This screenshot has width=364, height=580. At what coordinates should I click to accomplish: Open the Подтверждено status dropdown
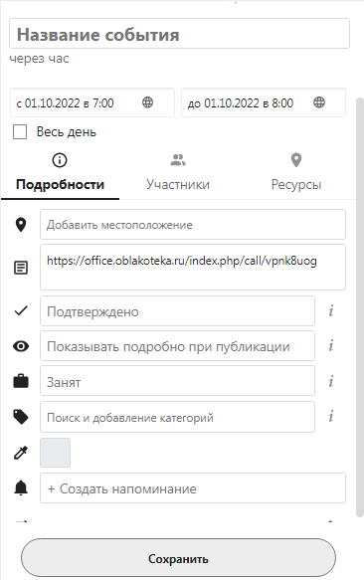(178, 311)
